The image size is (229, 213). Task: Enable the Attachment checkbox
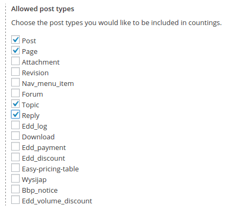(x=15, y=61)
